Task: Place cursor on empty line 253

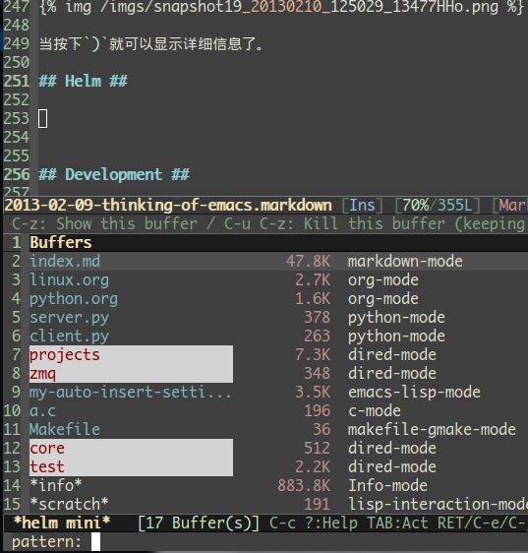Action: [43, 118]
